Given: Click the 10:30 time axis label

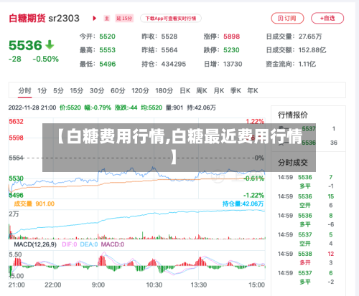Looking at the screenshot, I should tap(154, 285).
